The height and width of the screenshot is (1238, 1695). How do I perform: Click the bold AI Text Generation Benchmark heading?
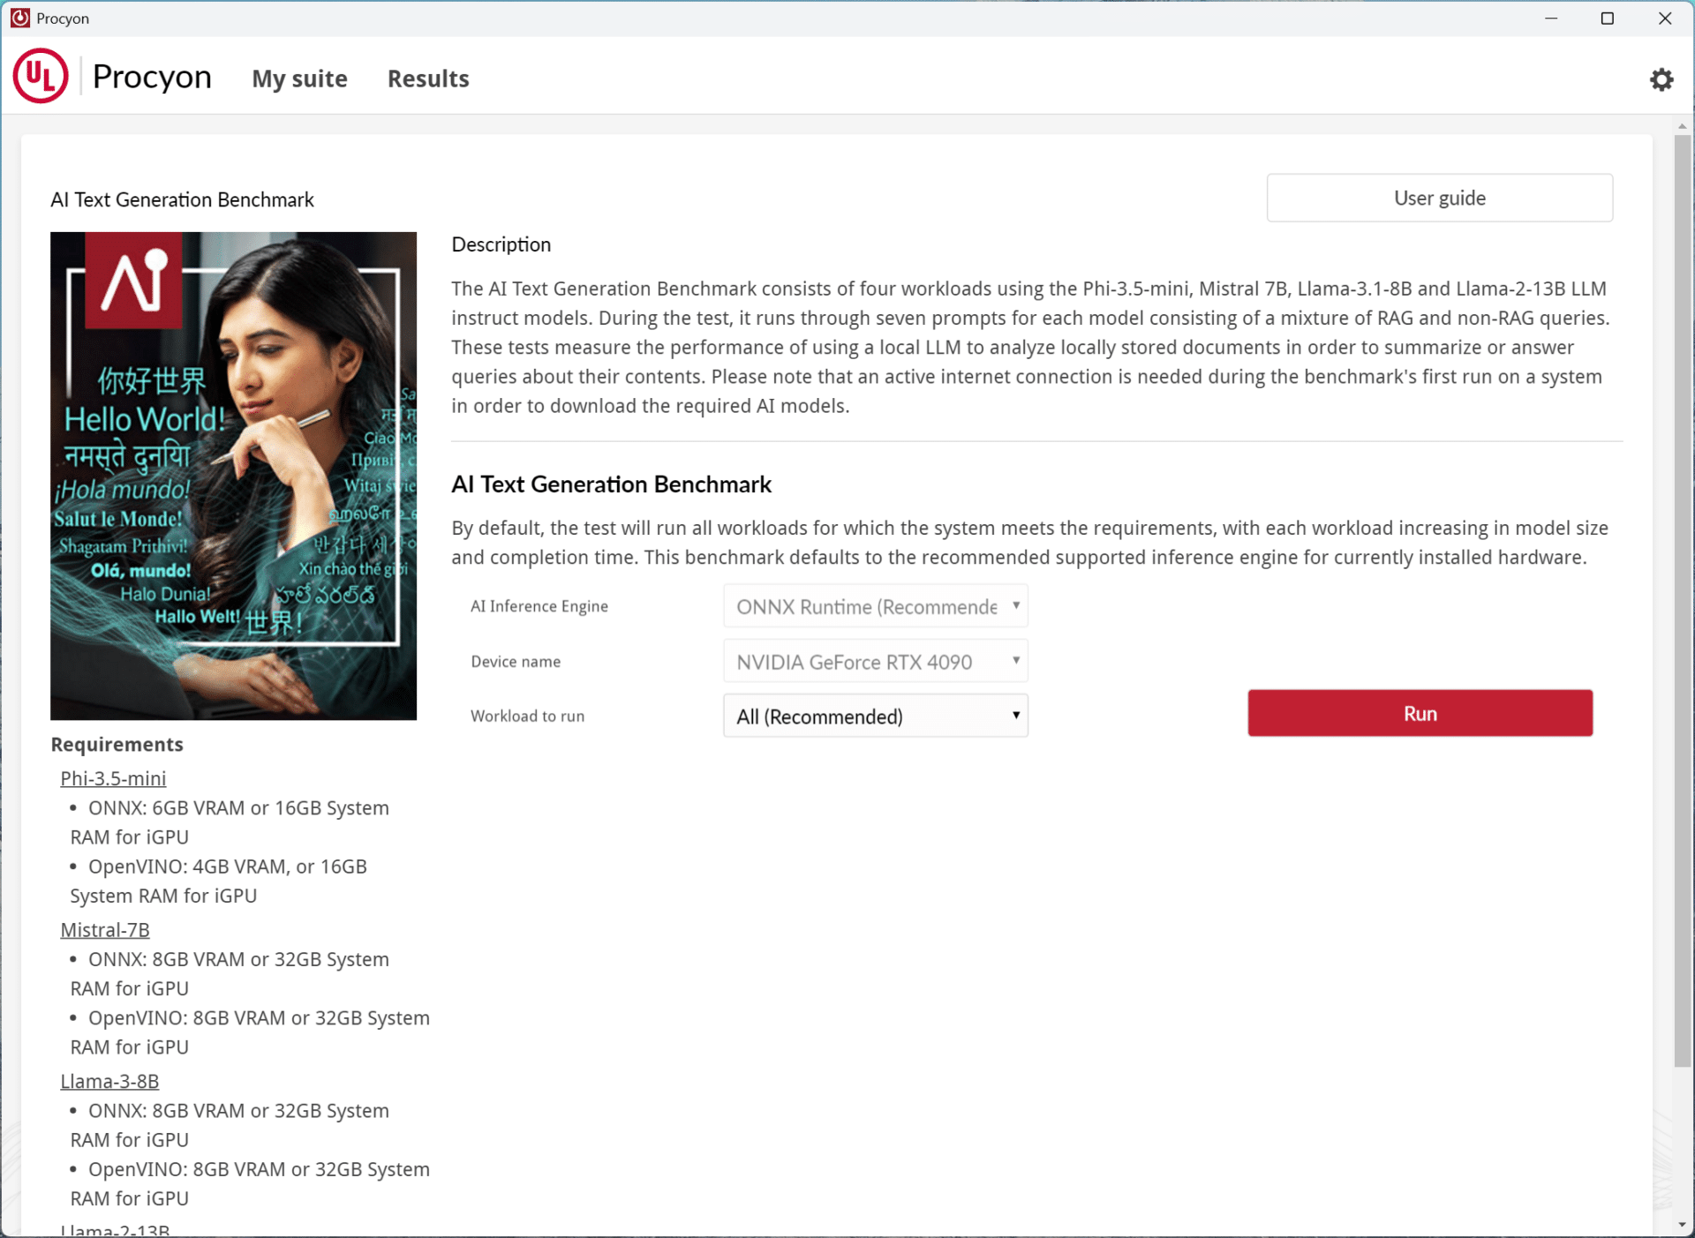coord(611,484)
